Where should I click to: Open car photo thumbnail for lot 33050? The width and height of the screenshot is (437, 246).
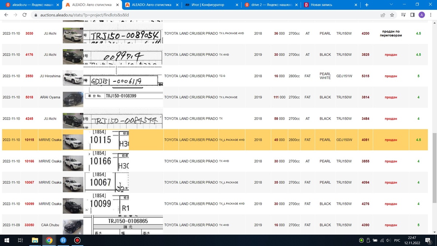pyautogui.click(x=73, y=227)
